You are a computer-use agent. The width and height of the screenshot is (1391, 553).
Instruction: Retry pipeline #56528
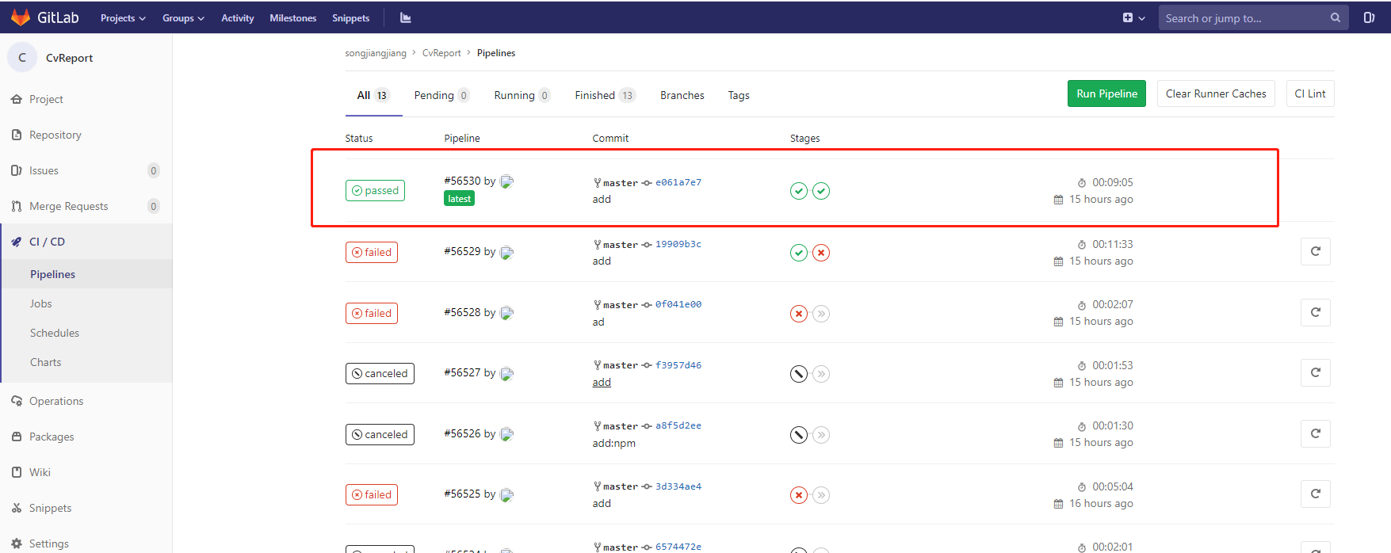1316,312
